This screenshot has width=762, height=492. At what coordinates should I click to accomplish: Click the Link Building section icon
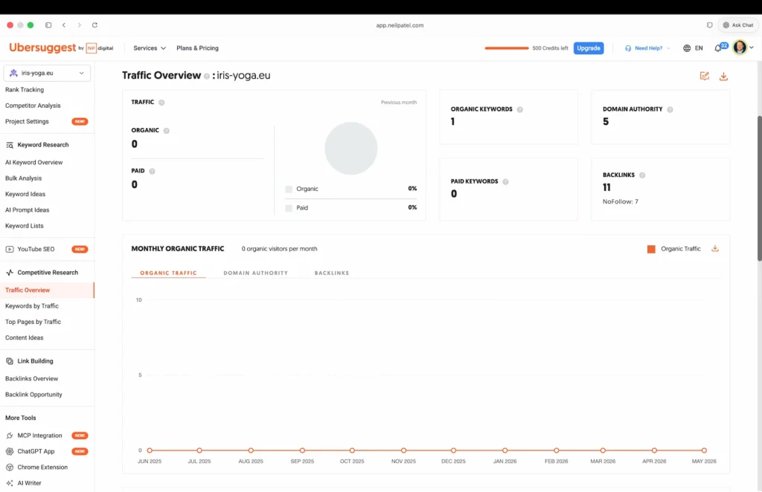pos(9,361)
